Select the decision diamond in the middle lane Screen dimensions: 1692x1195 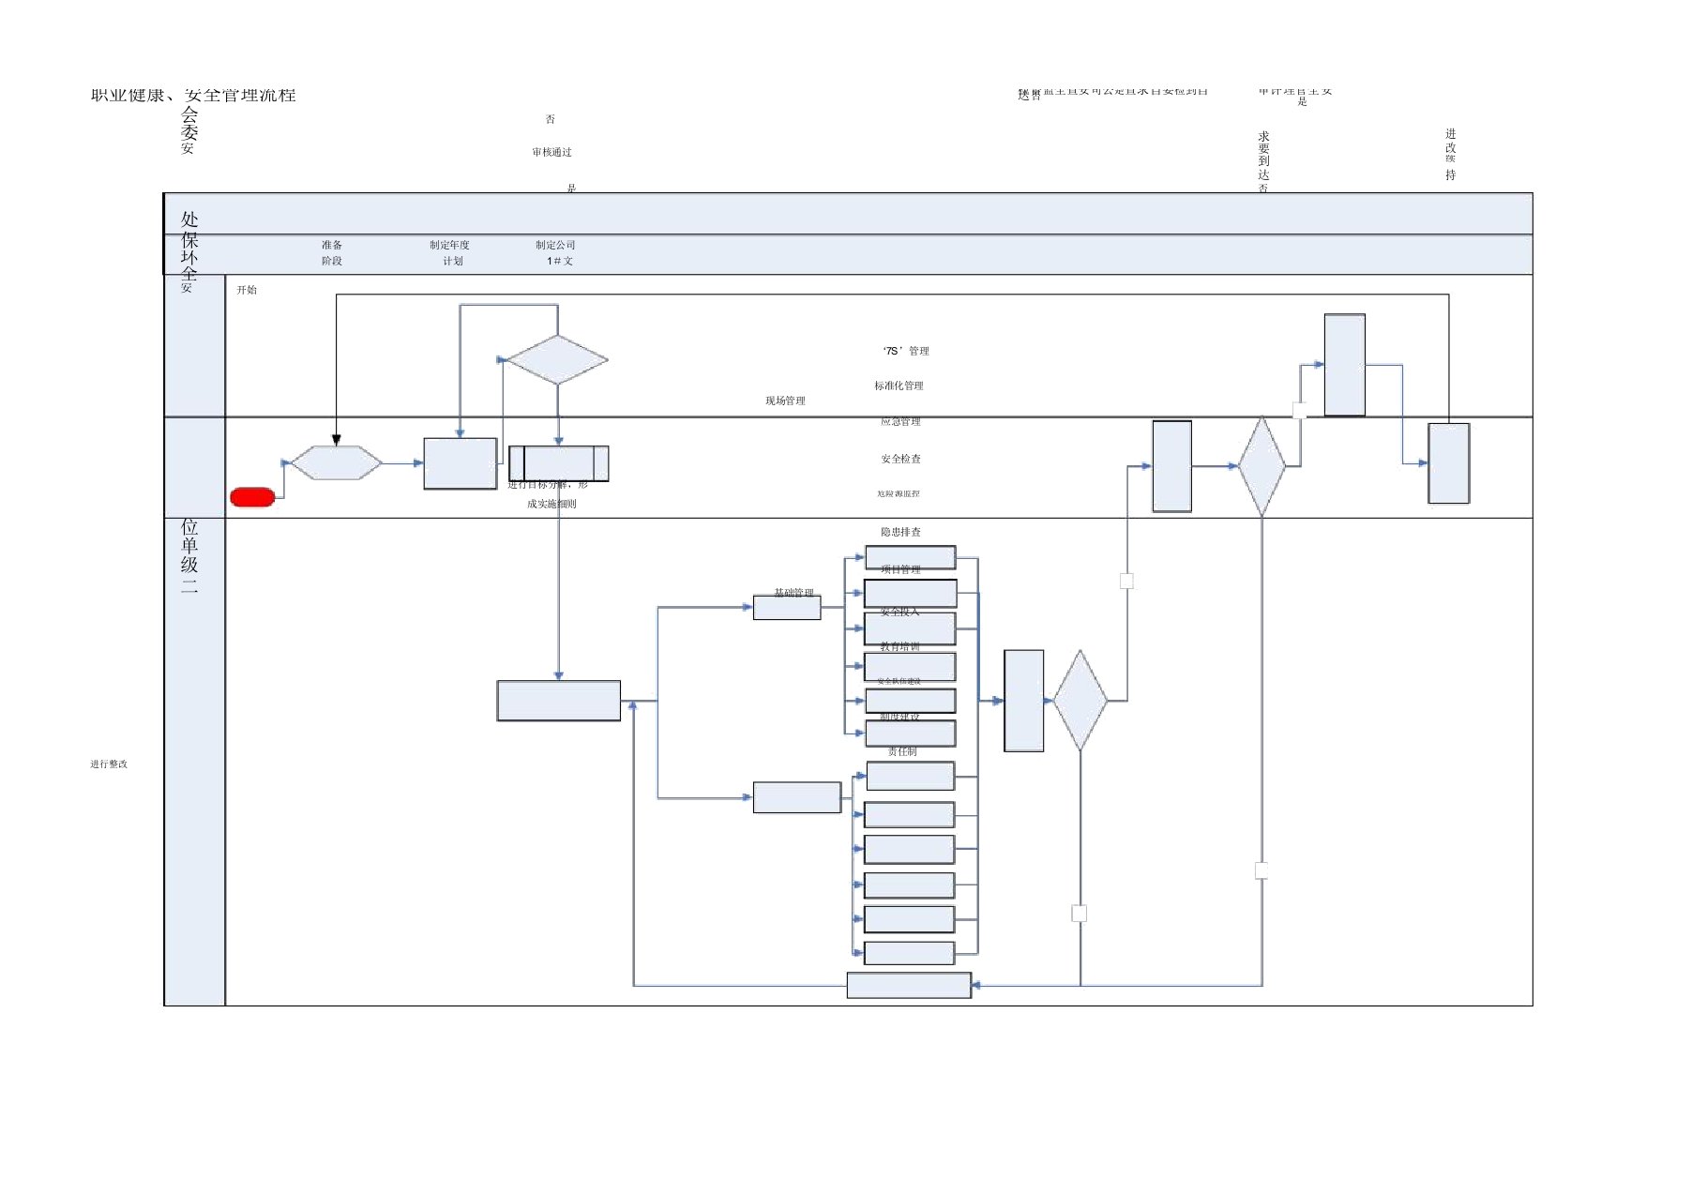pos(1262,466)
